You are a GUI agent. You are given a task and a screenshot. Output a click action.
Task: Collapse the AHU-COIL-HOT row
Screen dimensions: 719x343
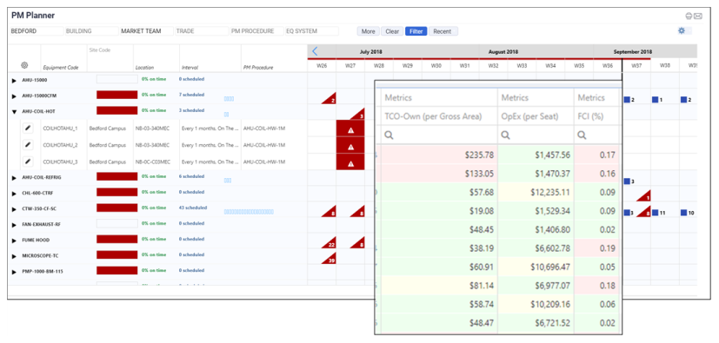(14, 111)
